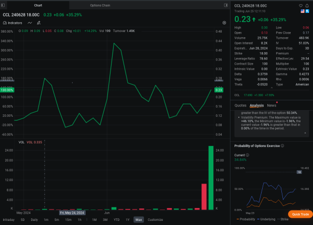Select the 1m interval

coord(46,220)
